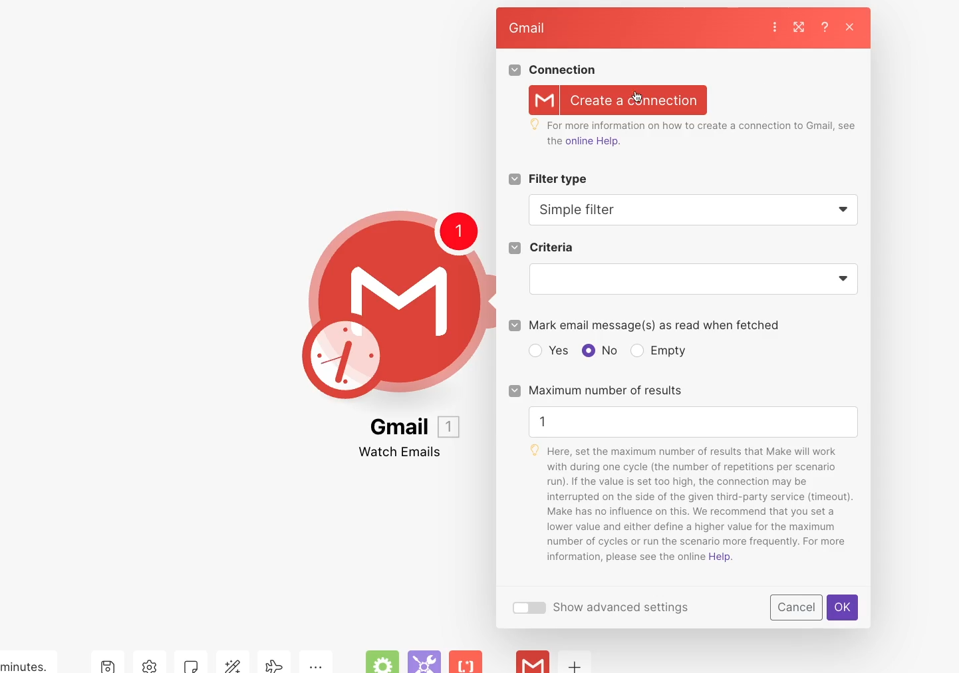
Task: Click the Show advanced settings label
Action: 620,607
